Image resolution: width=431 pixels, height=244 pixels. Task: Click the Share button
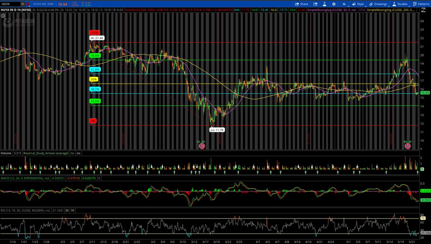[301, 4]
